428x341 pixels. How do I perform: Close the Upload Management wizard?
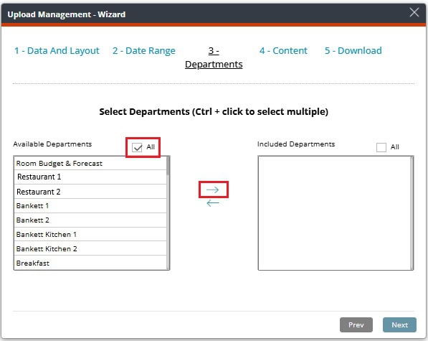(414, 12)
